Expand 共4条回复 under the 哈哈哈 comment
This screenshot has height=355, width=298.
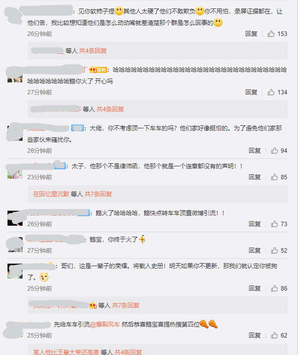click(x=110, y=109)
